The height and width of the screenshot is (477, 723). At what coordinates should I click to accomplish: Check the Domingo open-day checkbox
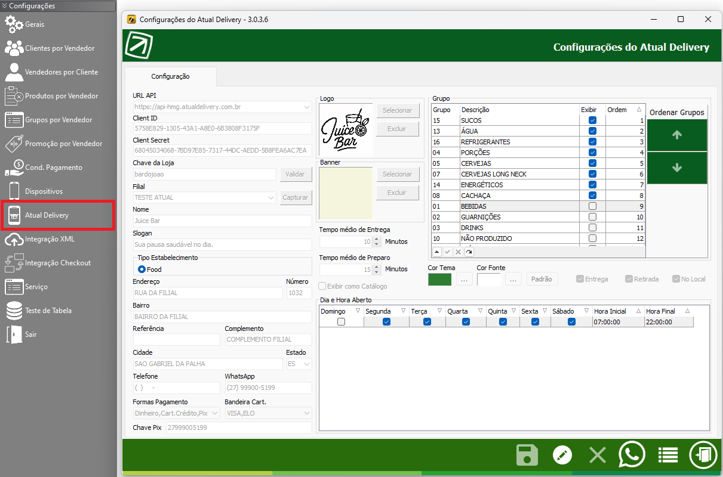[341, 322]
